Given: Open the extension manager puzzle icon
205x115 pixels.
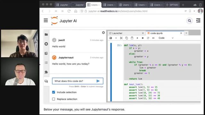Looking at the screenshot, I should 46,72.
